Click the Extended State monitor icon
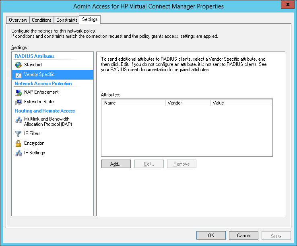The height and width of the screenshot is (246, 297). [x=18, y=102]
